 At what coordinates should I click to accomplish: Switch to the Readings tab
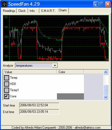[x=9, y=11]
